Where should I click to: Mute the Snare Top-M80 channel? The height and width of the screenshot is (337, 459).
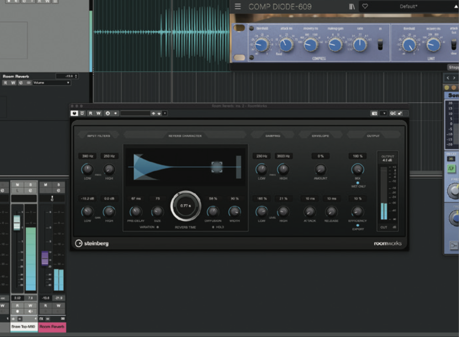click(17, 185)
